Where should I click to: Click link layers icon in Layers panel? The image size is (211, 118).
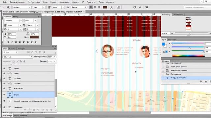[x=25, y=109]
